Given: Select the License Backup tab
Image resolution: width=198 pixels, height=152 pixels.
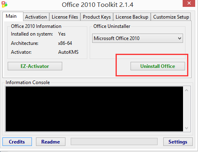Looking at the screenshot, I should (x=132, y=17).
